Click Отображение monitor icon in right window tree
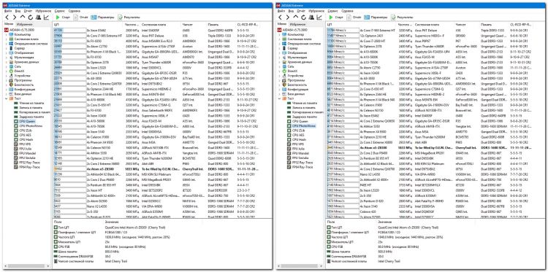548x272 pixels. (284, 53)
